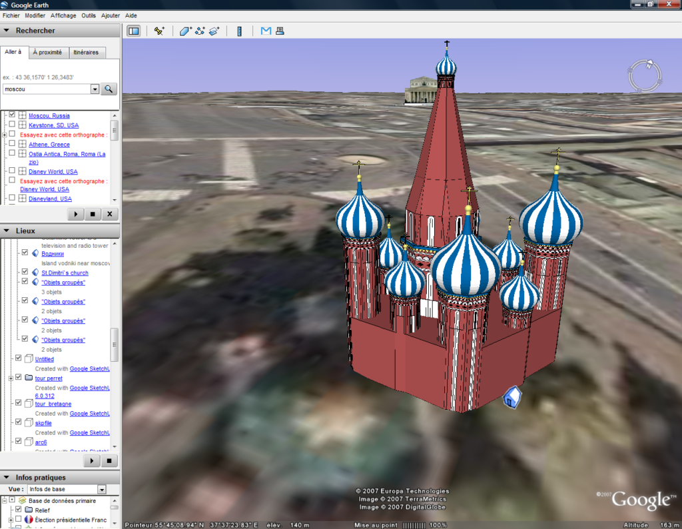Image resolution: width=682 pixels, height=529 pixels.
Task: Play the Lieux panel tour
Action: [92, 460]
